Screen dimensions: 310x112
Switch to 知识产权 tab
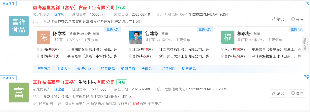[128, 69]
